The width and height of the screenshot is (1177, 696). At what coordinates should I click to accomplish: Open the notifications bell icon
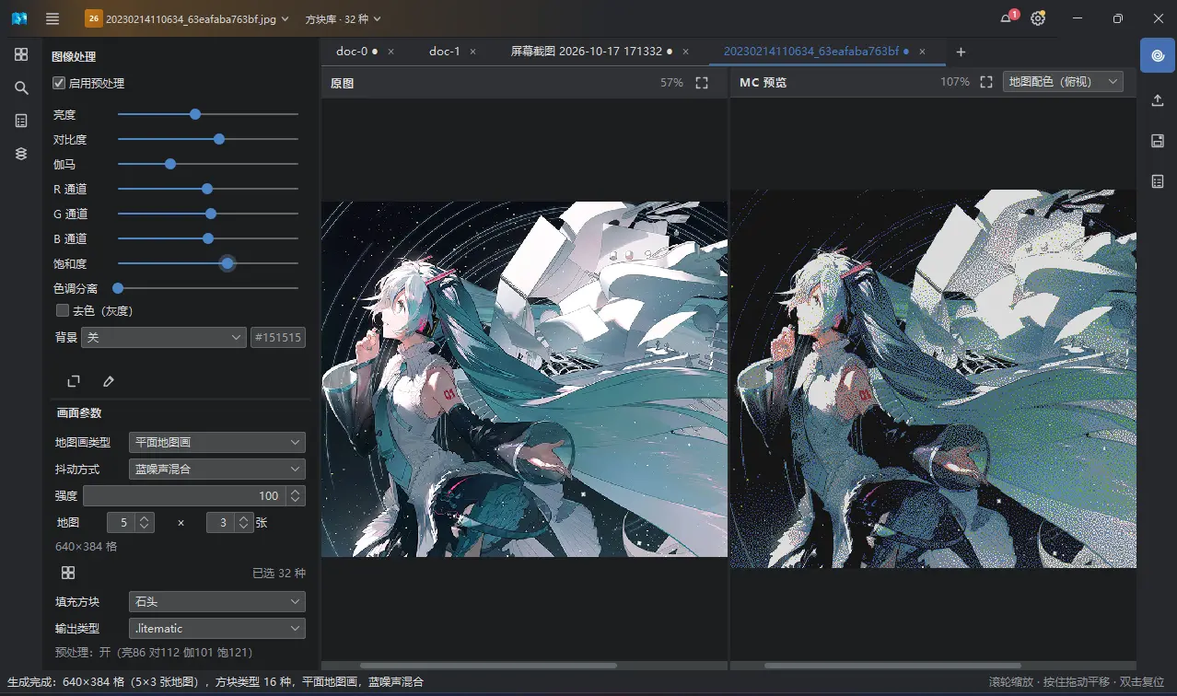(1008, 18)
